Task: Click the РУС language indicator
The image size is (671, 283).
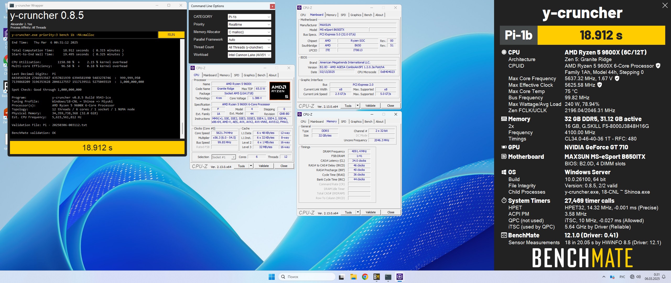Action: 622,277
